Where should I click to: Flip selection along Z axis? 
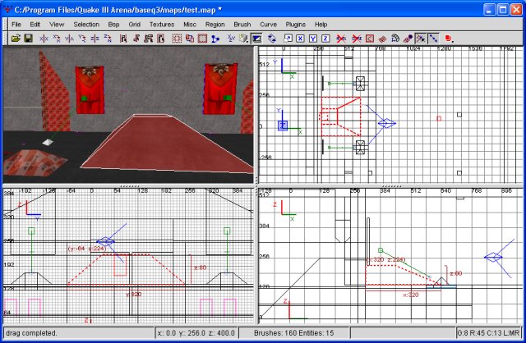[x=95, y=39]
